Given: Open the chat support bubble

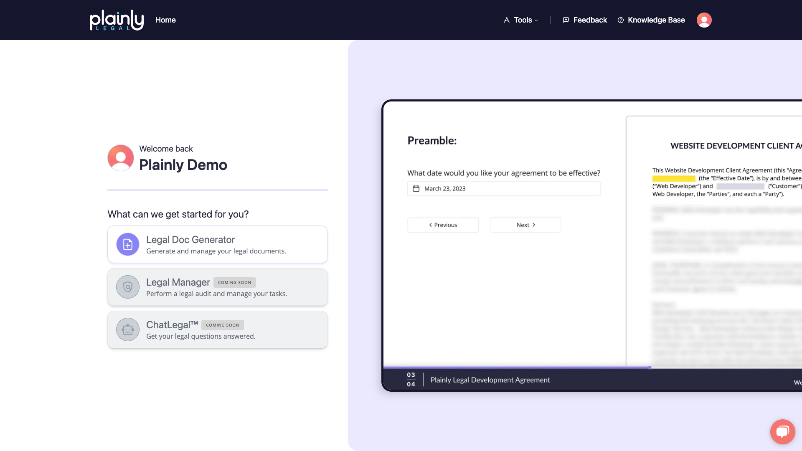Looking at the screenshot, I should point(782,431).
